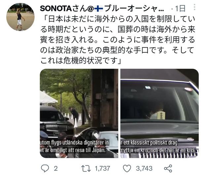
Task: Click the white tent in left photo
Action: (x=48, y=97)
